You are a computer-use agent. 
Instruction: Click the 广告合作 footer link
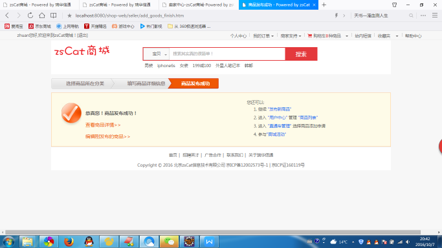(212, 155)
